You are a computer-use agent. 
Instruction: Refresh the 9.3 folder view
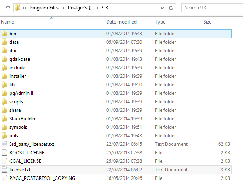click(x=171, y=8)
